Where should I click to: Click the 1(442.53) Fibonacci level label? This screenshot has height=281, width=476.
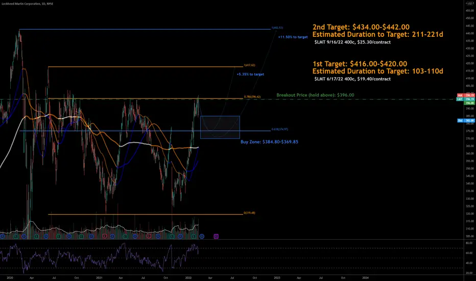(277, 28)
